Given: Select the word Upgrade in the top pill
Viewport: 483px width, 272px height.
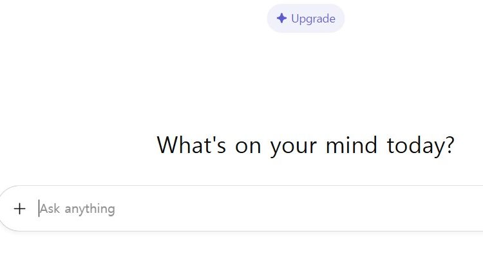Looking at the screenshot, I should click(313, 19).
